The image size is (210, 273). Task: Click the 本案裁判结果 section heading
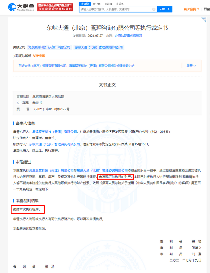coord(27,201)
